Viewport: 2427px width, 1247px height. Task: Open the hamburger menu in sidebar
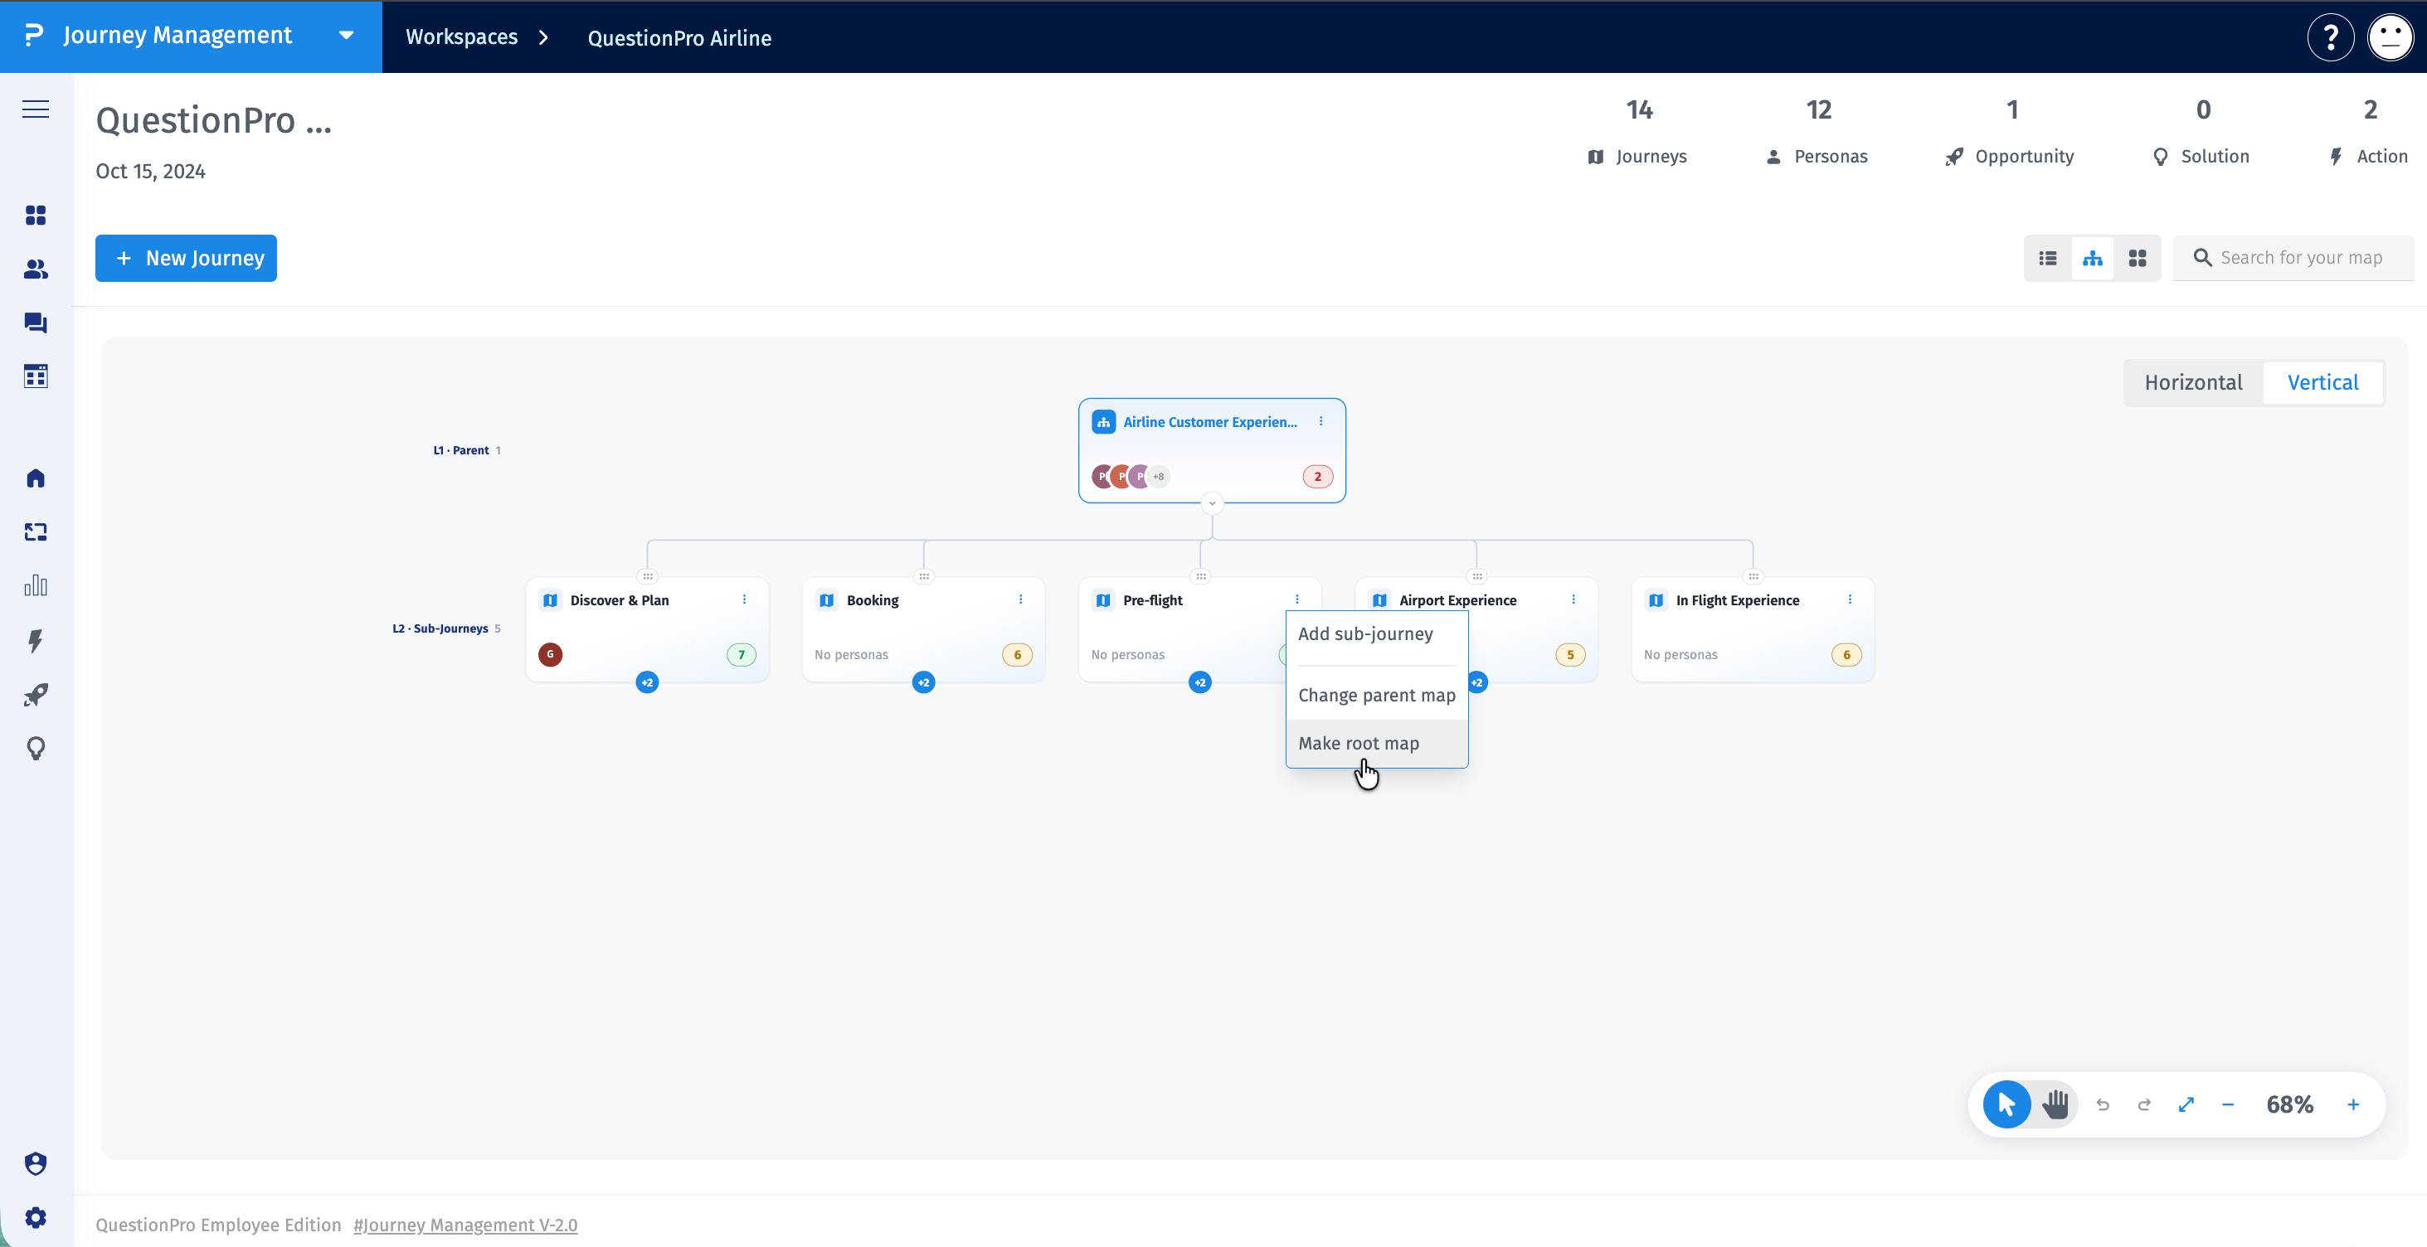36,109
